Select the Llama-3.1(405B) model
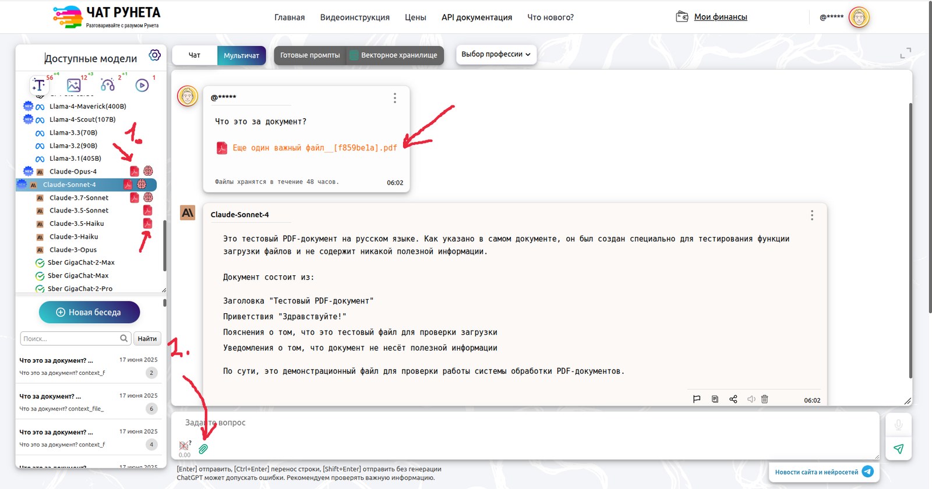The image size is (932, 489). click(x=75, y=158)
